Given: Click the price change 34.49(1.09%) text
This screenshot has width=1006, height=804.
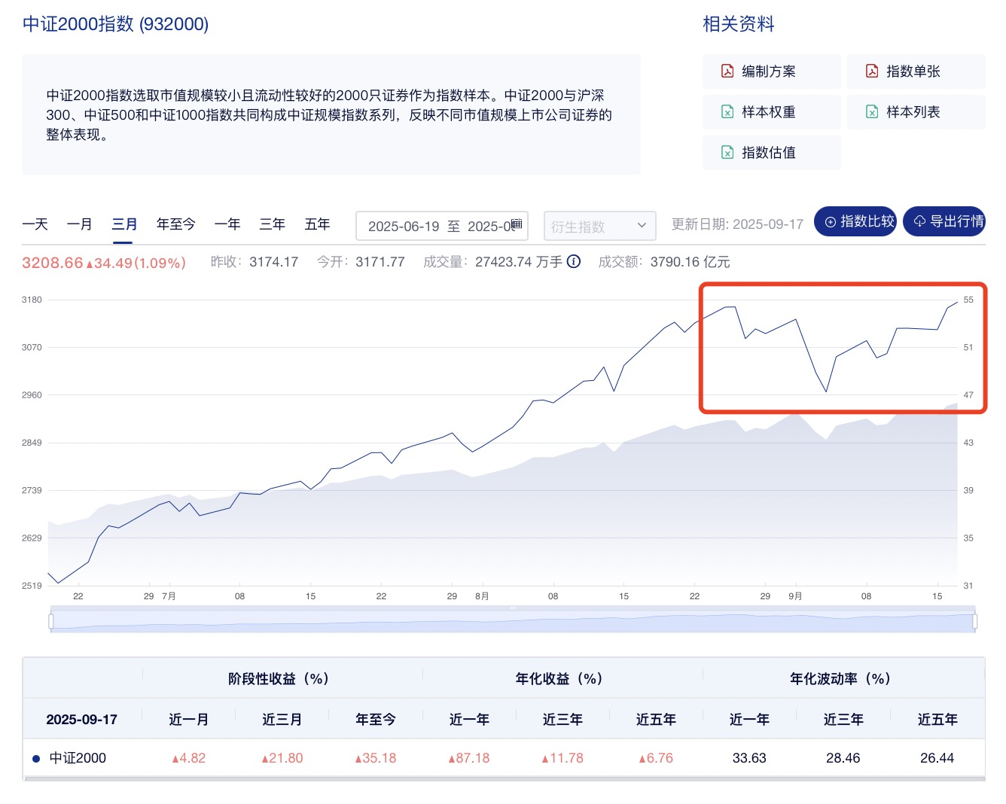Looking at the screenshot, I should (x=136, y=263).
